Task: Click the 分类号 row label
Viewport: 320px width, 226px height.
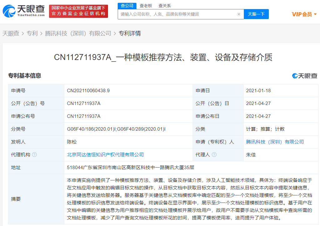Action: click(18, 129)
